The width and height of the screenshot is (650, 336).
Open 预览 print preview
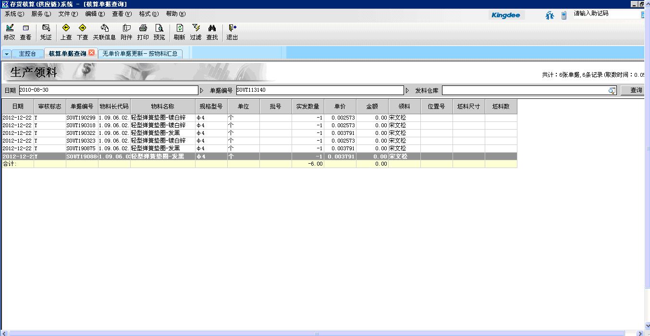(x=159, y=32)
